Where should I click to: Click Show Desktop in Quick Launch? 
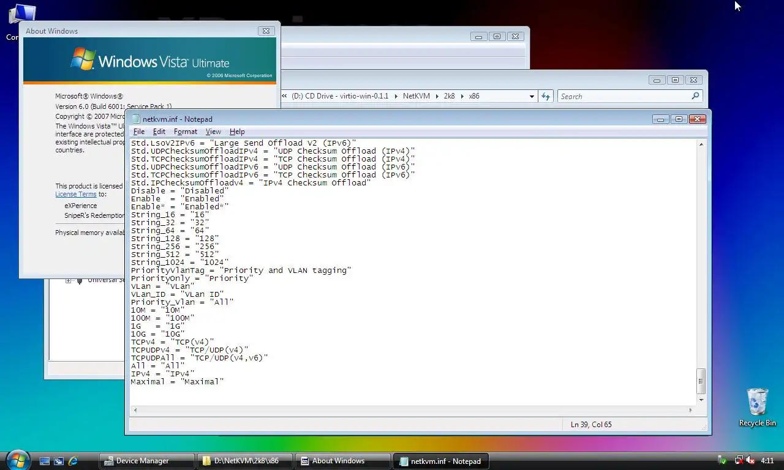[x=45, y=461]
